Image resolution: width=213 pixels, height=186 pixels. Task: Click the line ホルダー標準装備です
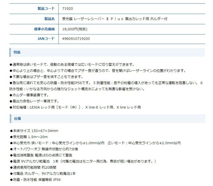click(x=29, y=95)
